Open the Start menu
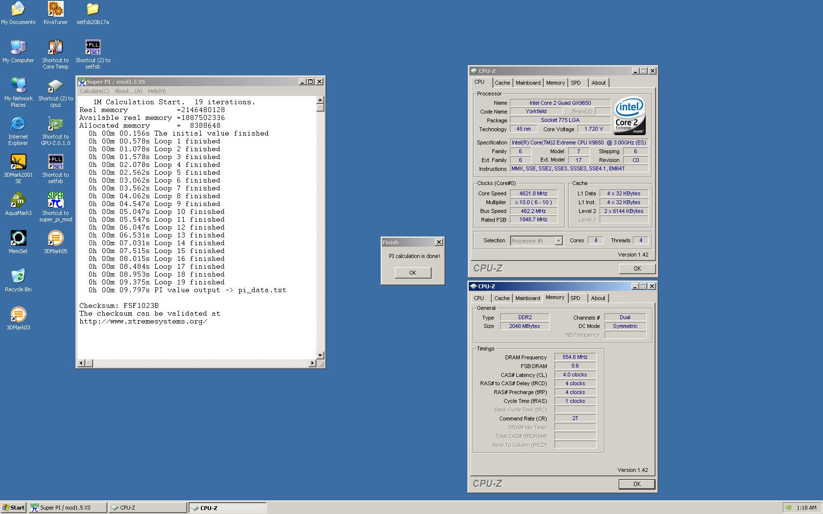Image resolution: width=823 pixels, height=514 pixels. point(13,508)
